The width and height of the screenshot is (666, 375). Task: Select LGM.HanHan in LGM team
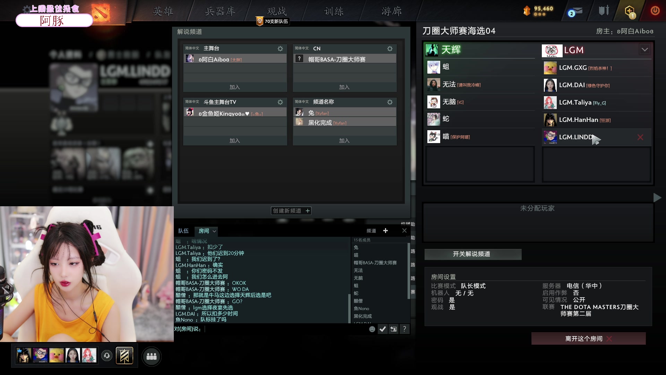click(x=597, y=120)
